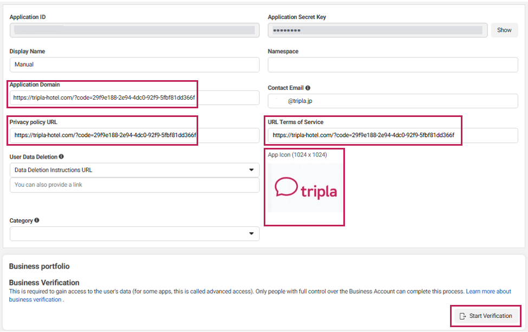The width and height of the screenshot is (528, 332).
Task: Click the Application ID field
Action: point(134,30)
